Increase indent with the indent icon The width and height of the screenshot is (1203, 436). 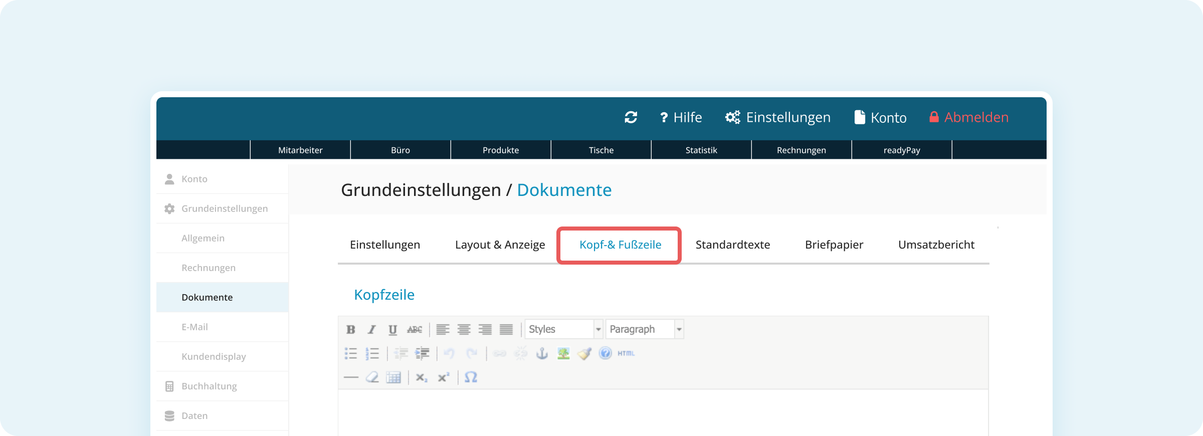pyautogui.click(x=422, y=353)
